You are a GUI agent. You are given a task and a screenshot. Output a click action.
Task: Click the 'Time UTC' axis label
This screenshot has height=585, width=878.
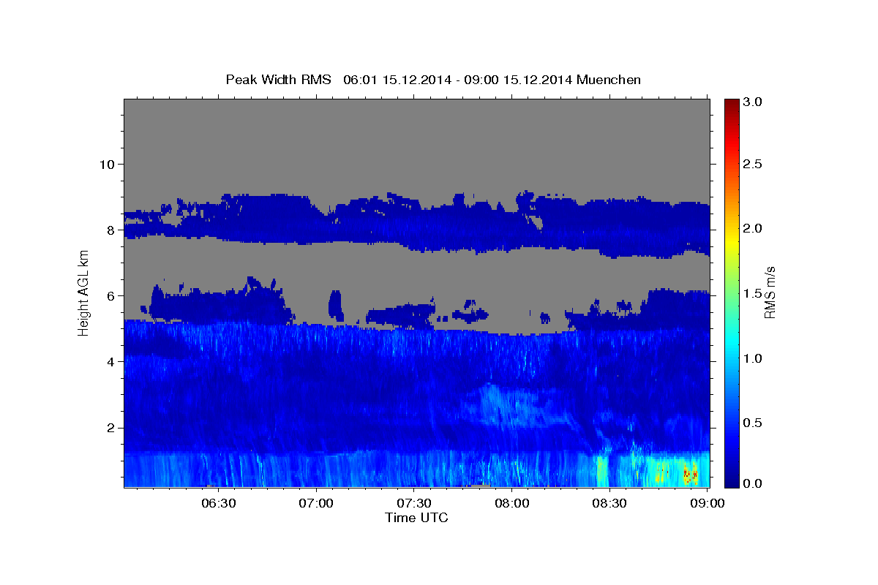(416, 518)
